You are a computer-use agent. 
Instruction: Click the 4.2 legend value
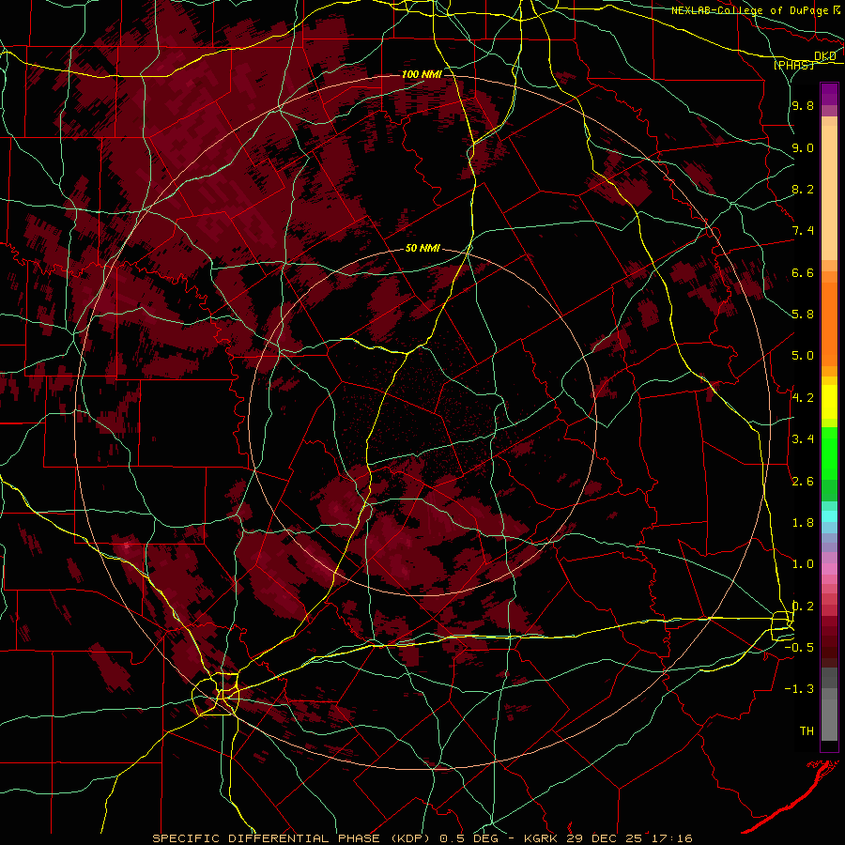tap(803, 398)
